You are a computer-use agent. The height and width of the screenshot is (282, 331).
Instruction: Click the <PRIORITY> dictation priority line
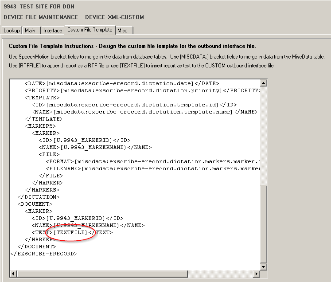[142, 90]
